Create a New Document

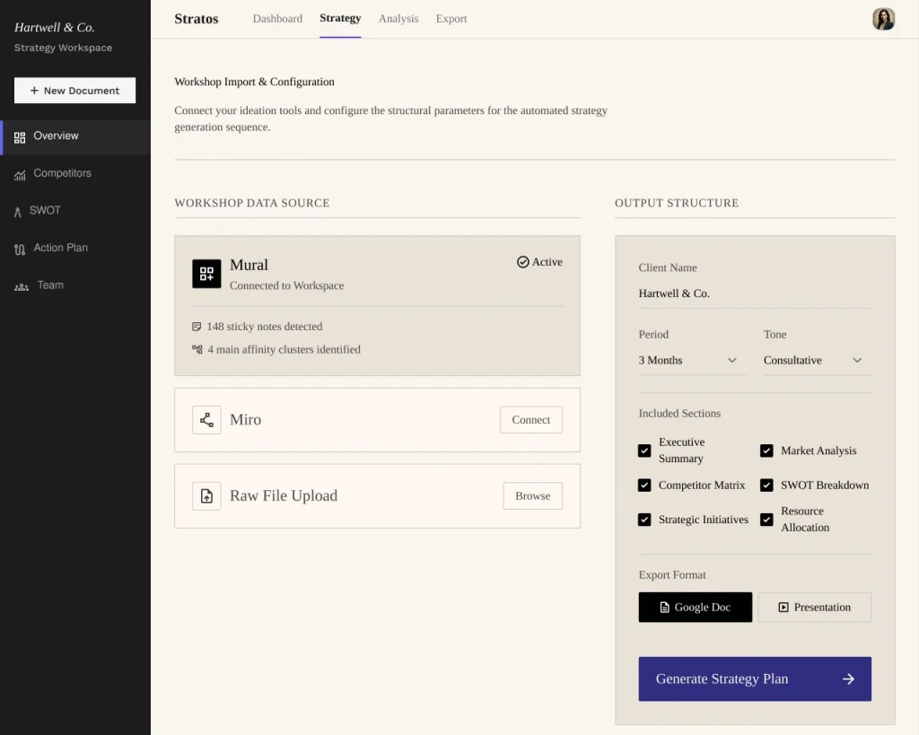[x=75, y=91]
